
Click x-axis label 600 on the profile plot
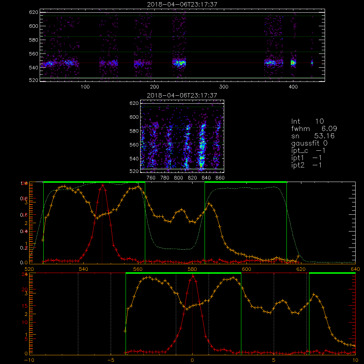[x=246, y=269]
